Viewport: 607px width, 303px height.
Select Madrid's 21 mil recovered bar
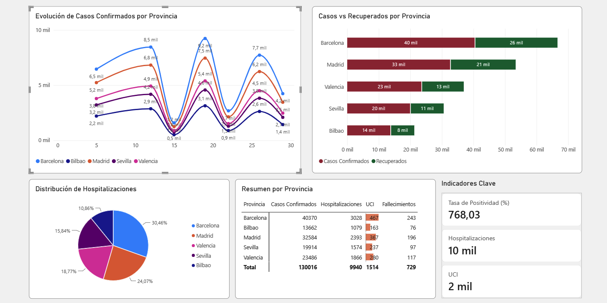tap(483, 64)
